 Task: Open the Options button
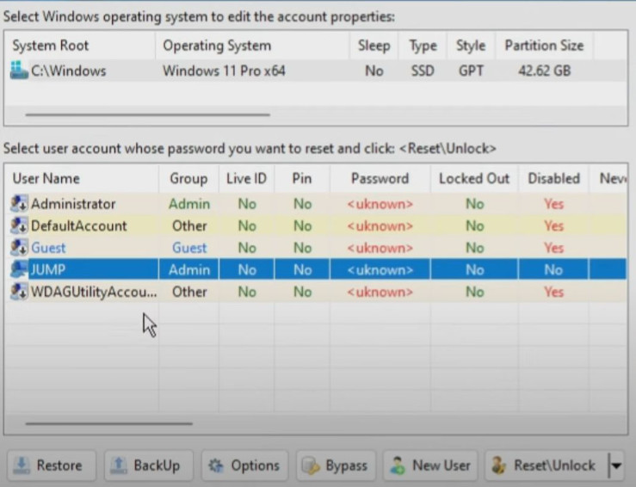pyautogui.click(x=244, y=465)
